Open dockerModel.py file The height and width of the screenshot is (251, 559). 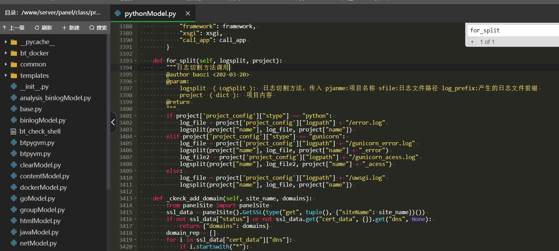[x=43, y=187]
